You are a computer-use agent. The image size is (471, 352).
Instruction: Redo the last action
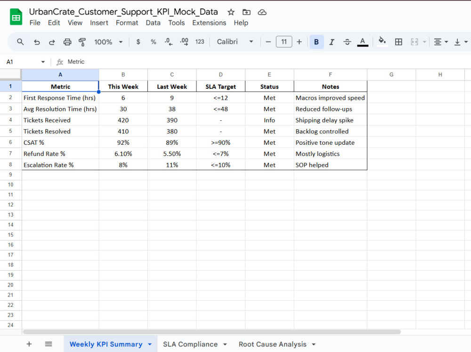(x=52, y=42)
